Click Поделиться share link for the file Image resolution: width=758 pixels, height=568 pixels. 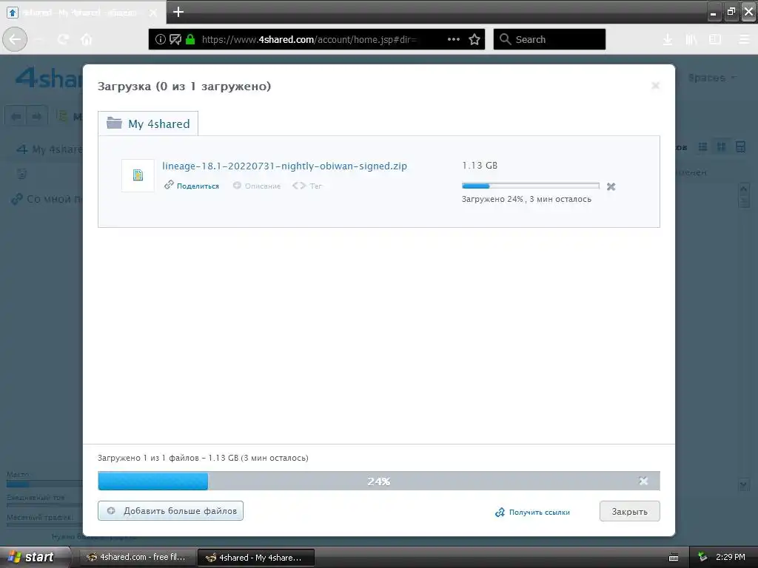tap(192, 186)
